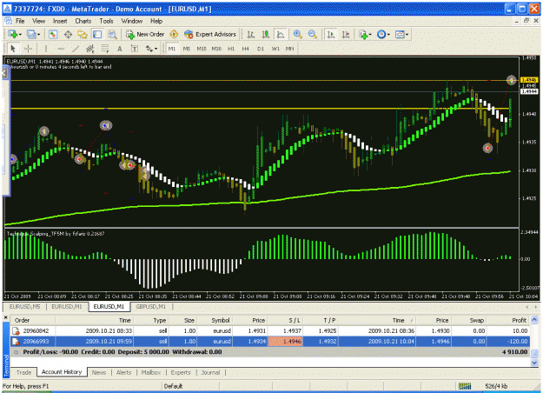The height and width of the screenshot is (393, 543).
Task: Toggle Auto Scroll chart icon
Action: 331,34
